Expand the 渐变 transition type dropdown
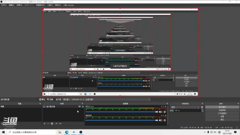The width and height of the screenshot is (240, 135). tap(185, 107)
